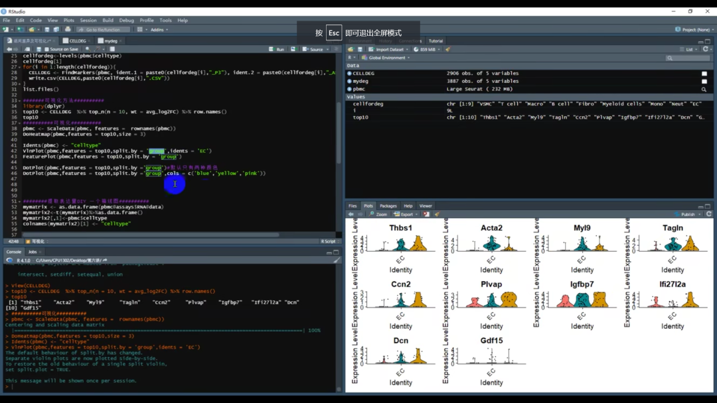Switch to the Files tab
The image size is (717, 403).
tap(353, 206)
